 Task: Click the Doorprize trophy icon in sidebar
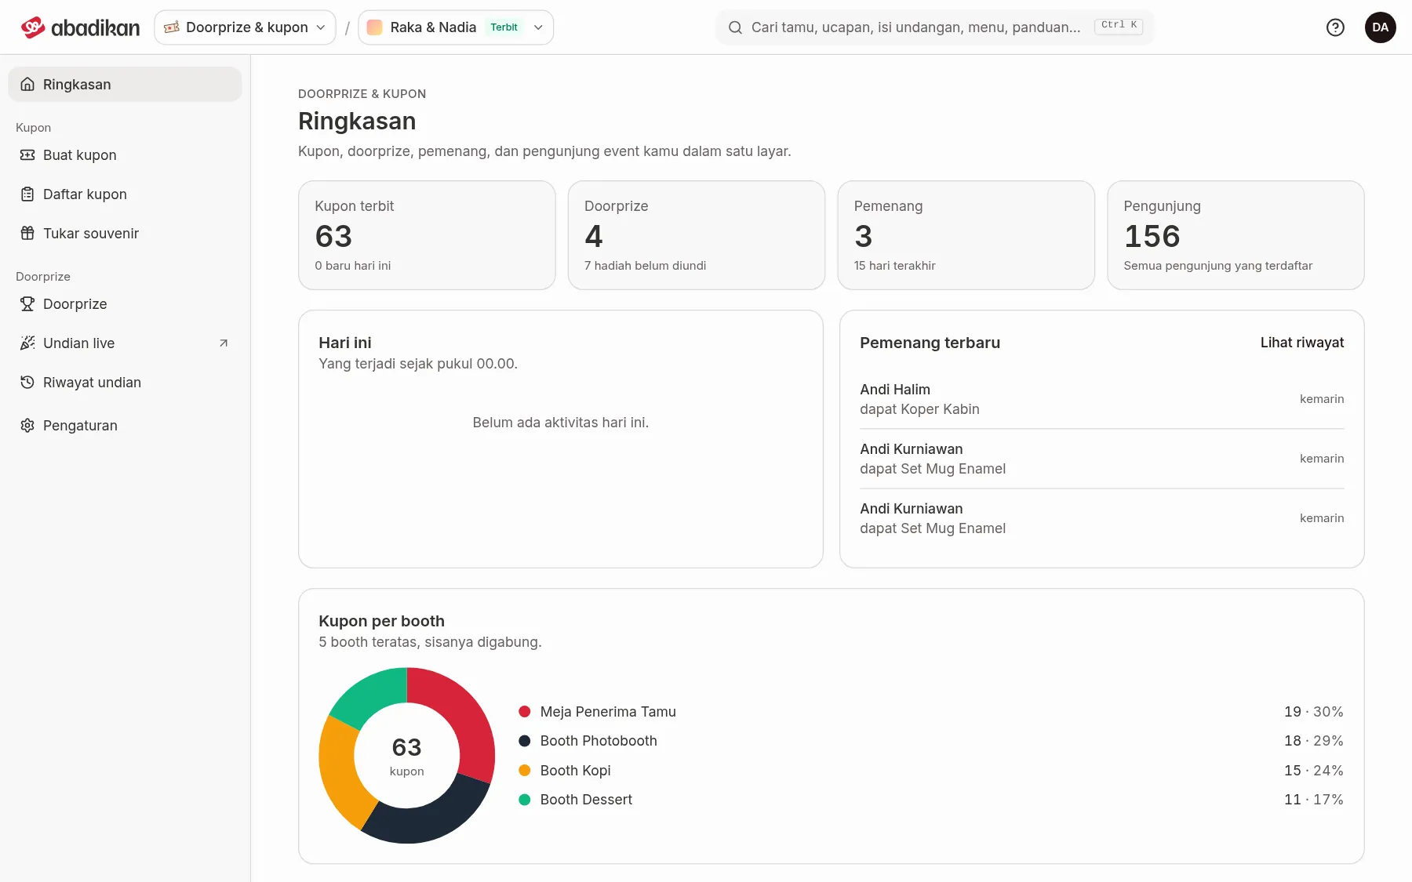(27, 304)
